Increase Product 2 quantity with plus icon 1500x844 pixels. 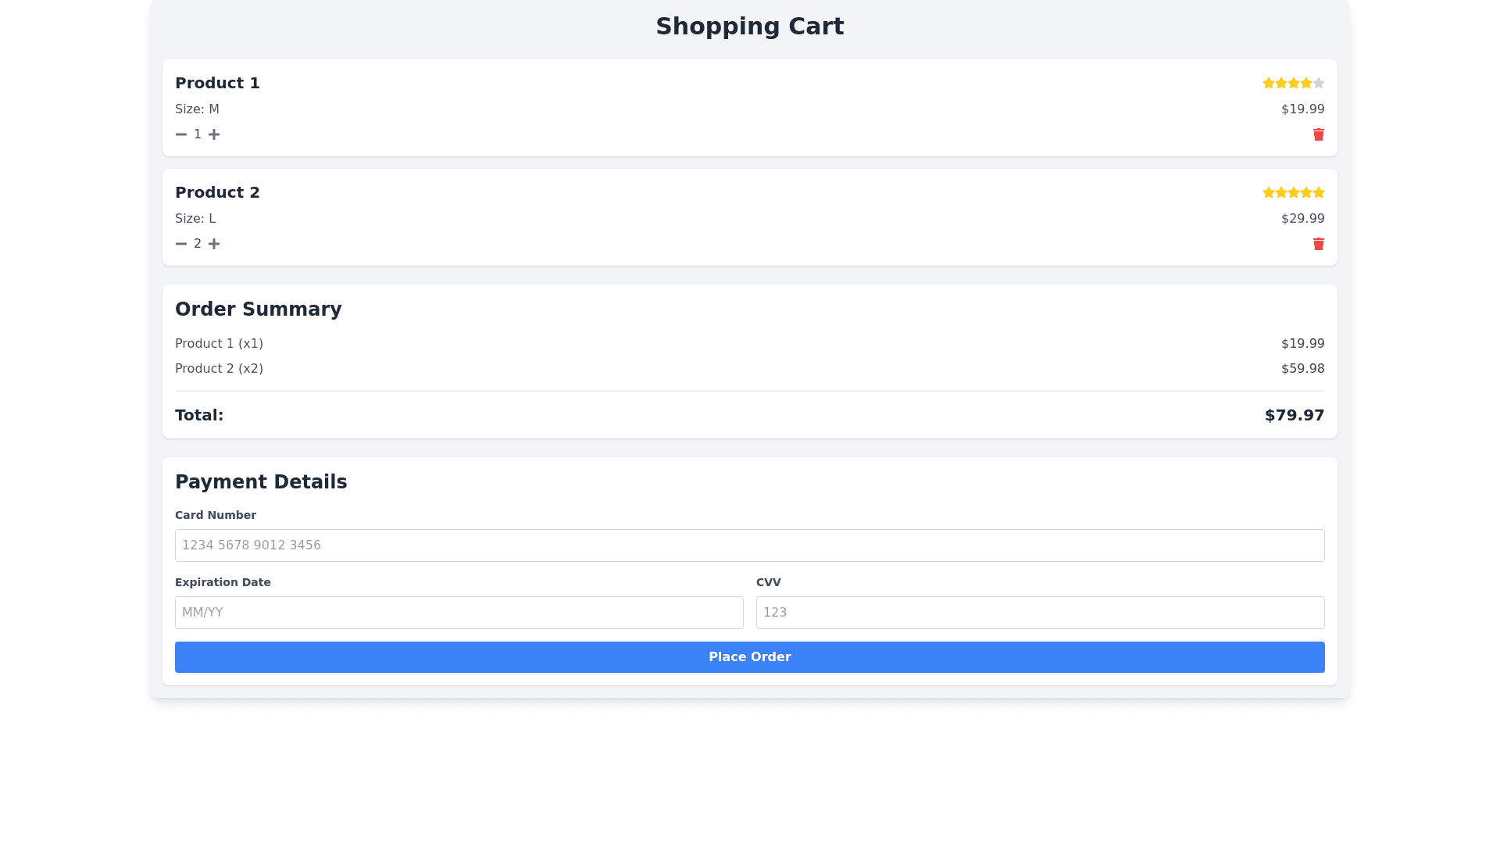tap(214, 244)
